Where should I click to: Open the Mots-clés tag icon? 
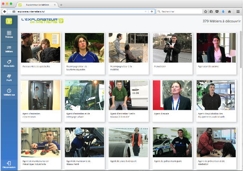(9, 62)
